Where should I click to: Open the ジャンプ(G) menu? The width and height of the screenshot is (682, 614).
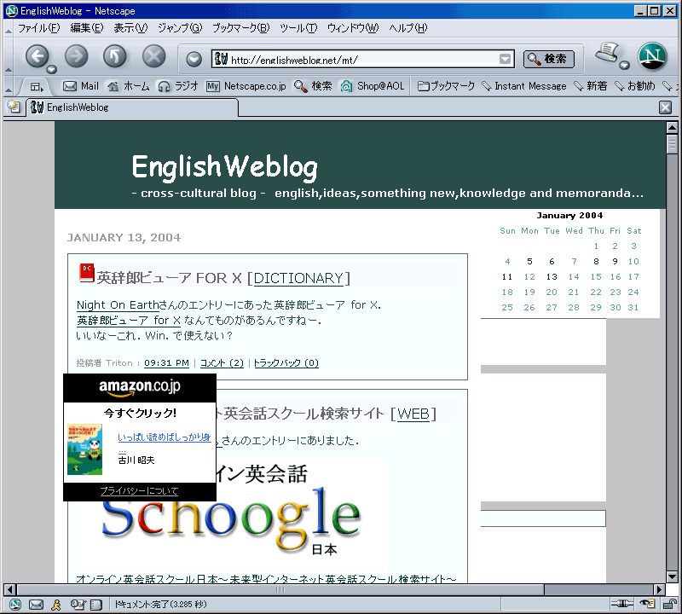[x=180, y=28]
